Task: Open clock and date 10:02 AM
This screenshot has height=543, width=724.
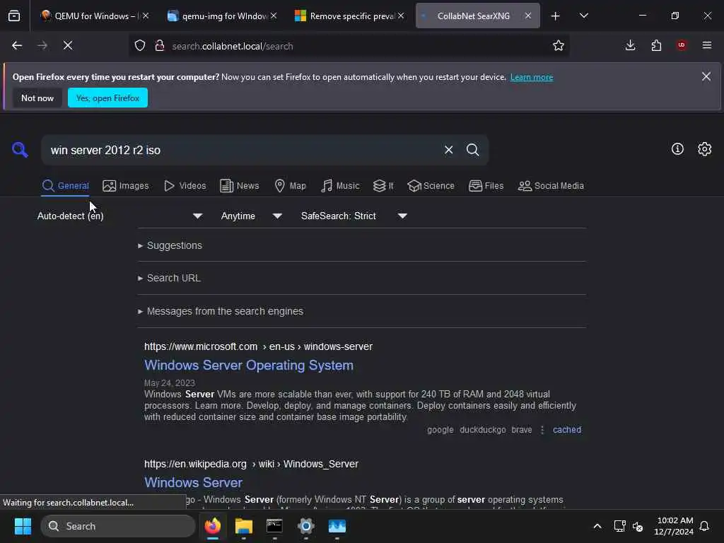Action: (674, 526)
